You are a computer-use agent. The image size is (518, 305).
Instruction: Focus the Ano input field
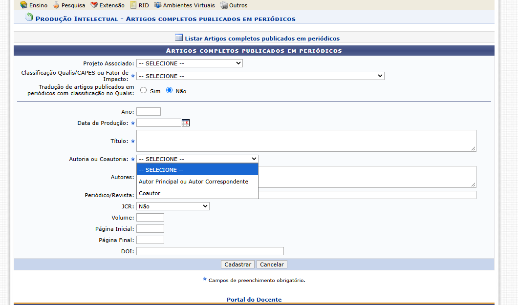click(149, 111)
